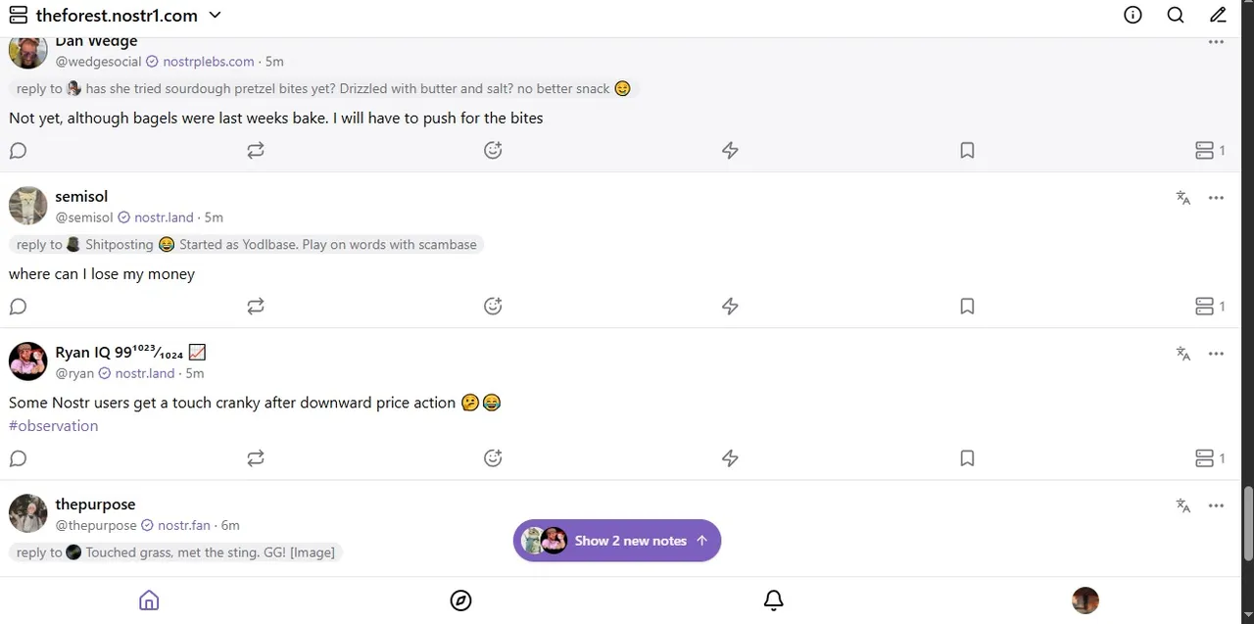Compose a new note with pencil icon
This screenshot has width=1254, height=624.
(x=1218, y=15)
